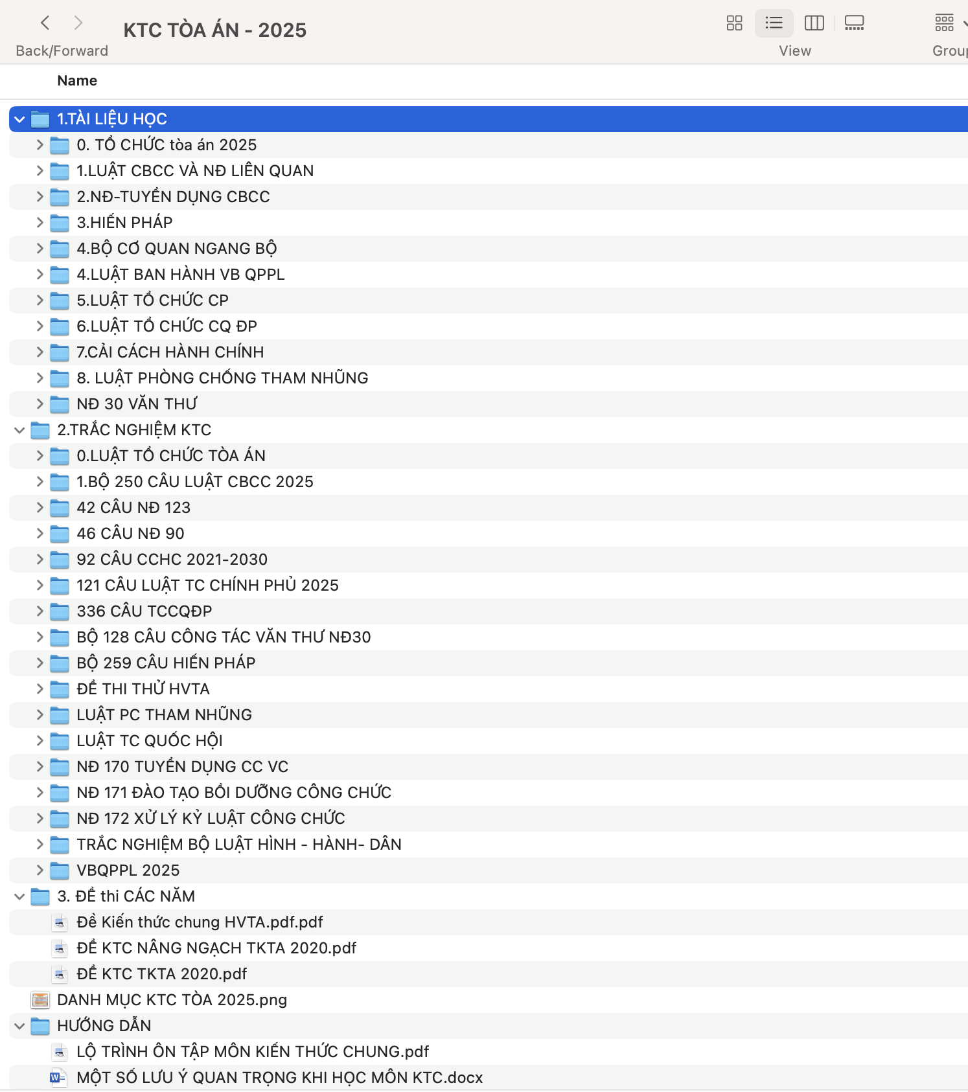Go back to previous folder

(45, 23)
